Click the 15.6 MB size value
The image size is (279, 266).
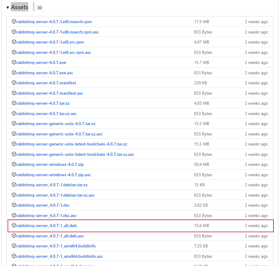point(201,226)
